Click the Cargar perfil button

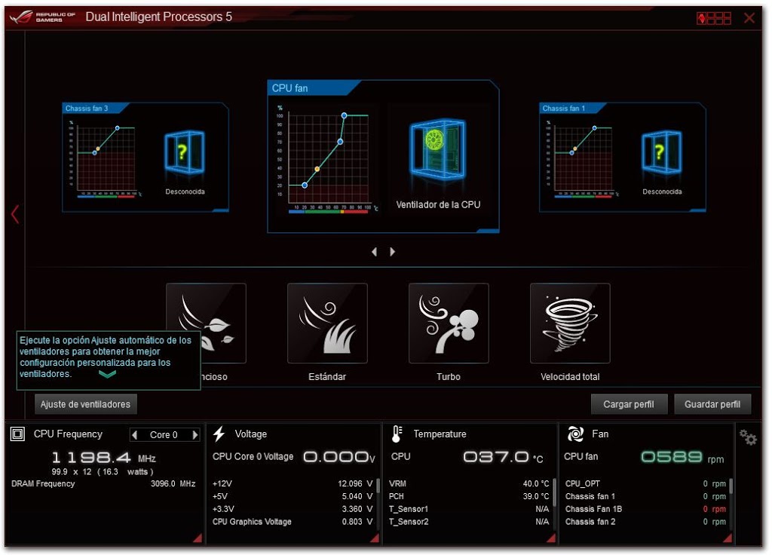coord(629,404)
